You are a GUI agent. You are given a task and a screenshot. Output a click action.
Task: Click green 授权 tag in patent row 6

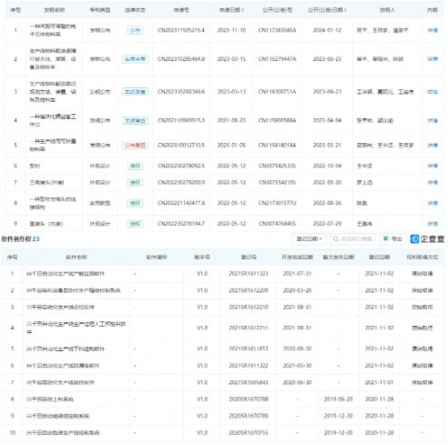pyautogui.click(x=135, y=166)
